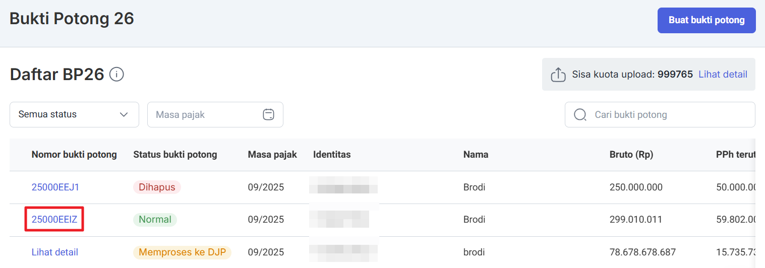Click the Nomor bukti potong column header

(x=74, y=155)
